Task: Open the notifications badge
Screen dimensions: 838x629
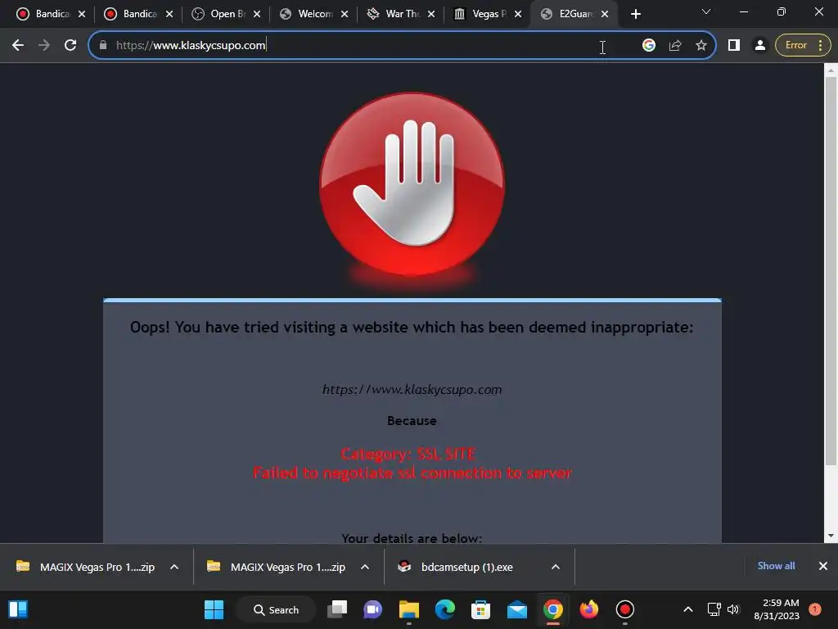Action: (x=815, y=609)
